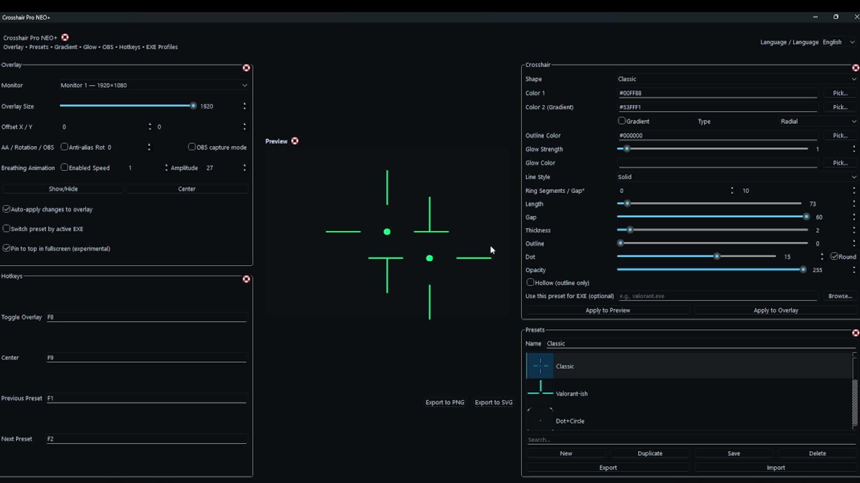860x483 pixels.
Task: Click the crosshair icon beside Overlay panel title
Action: (246, 68)
